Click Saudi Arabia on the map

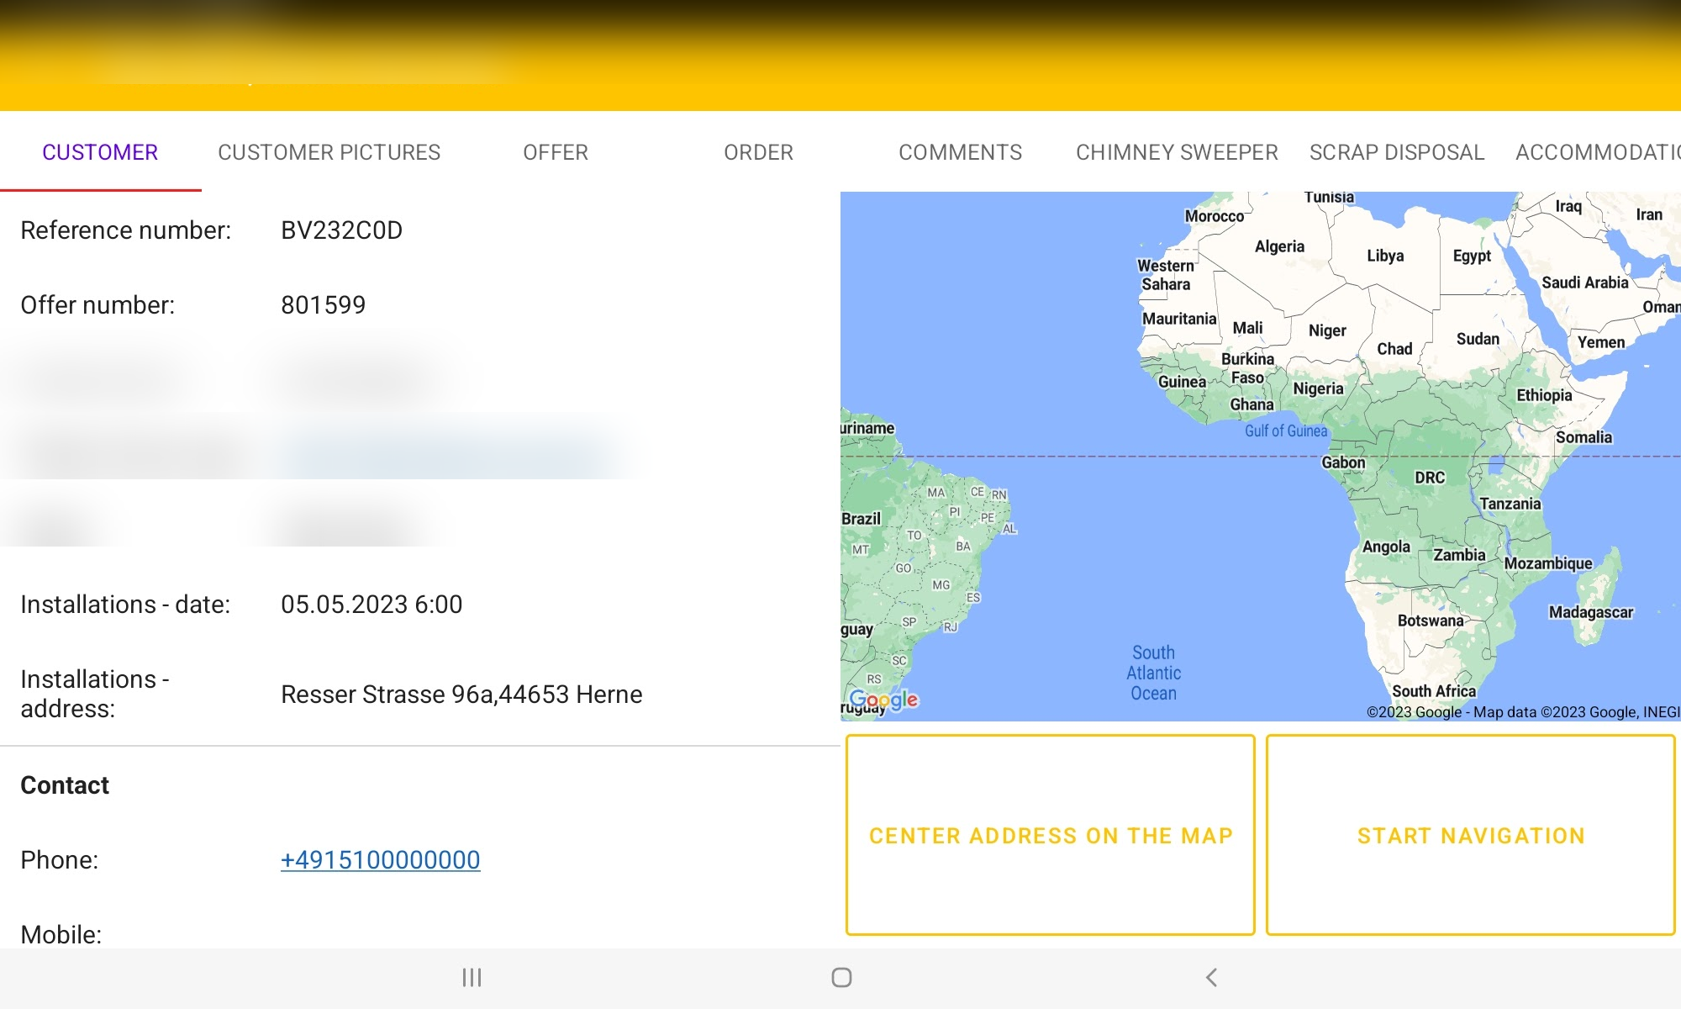(x=1584, y=283)
